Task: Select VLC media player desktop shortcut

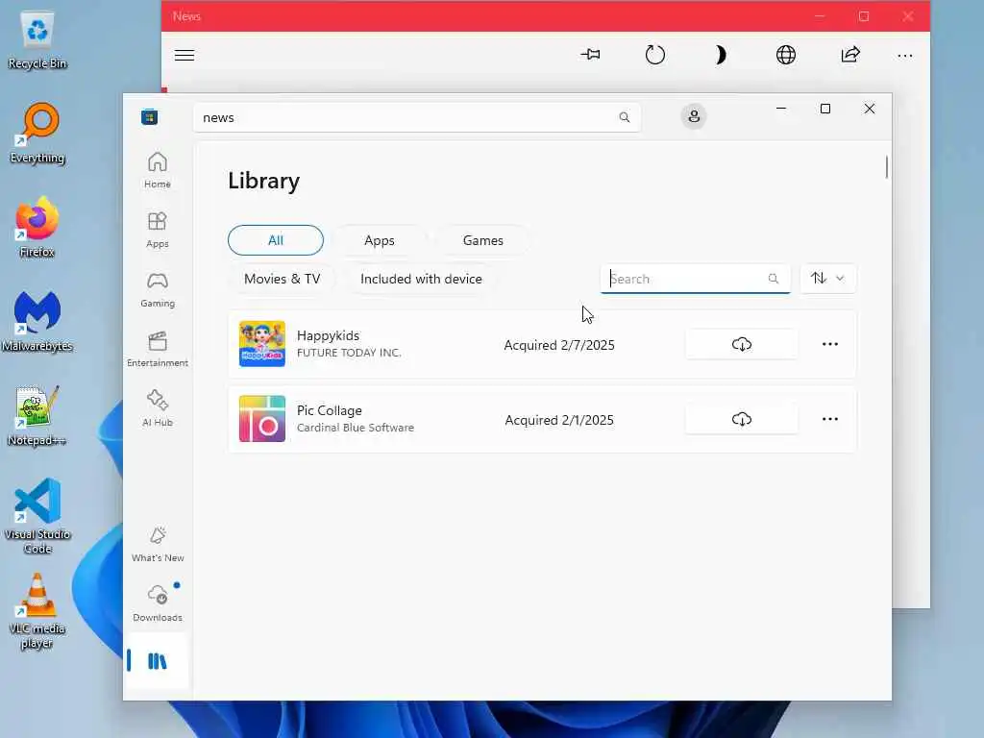Action: (x=37, y=610)
